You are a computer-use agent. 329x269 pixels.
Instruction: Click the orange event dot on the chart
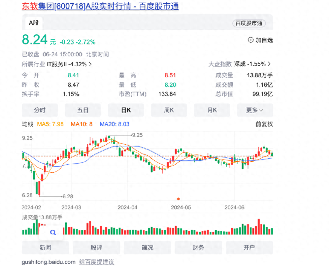(x=178, y=199)
